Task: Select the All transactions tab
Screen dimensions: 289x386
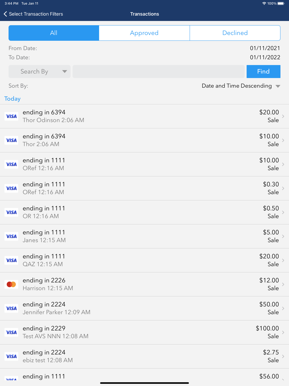Action: 54,33
